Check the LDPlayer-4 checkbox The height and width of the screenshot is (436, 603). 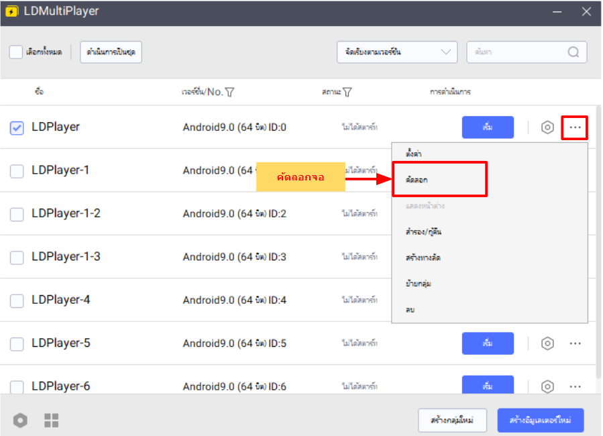[x=17, y=301]
